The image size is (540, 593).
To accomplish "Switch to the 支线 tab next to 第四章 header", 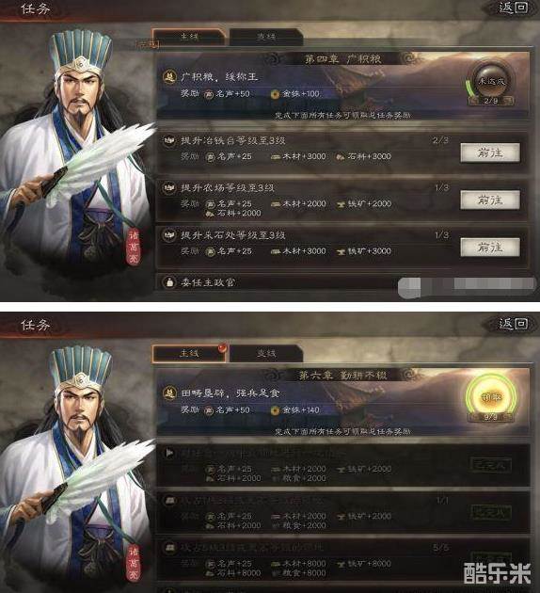I will [x=266, y=37].
